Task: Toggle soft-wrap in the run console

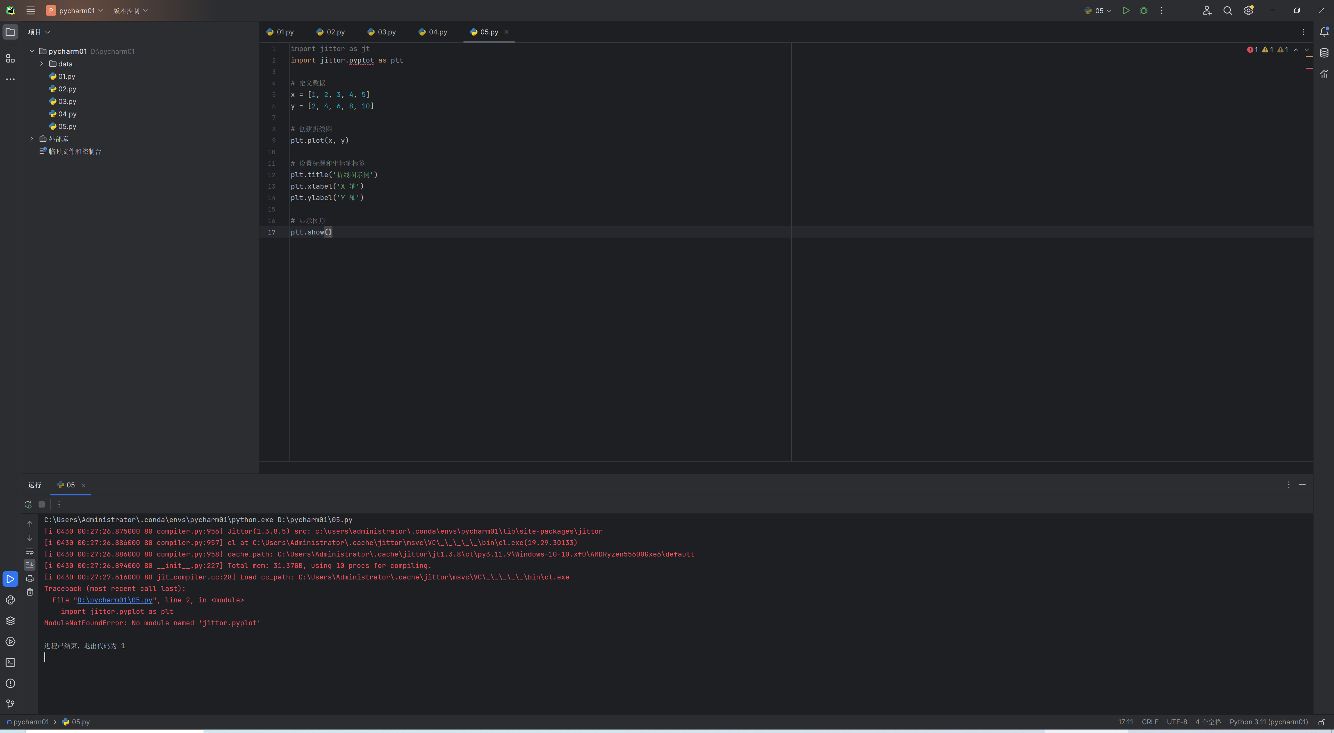Action: [x=30, y=552]
